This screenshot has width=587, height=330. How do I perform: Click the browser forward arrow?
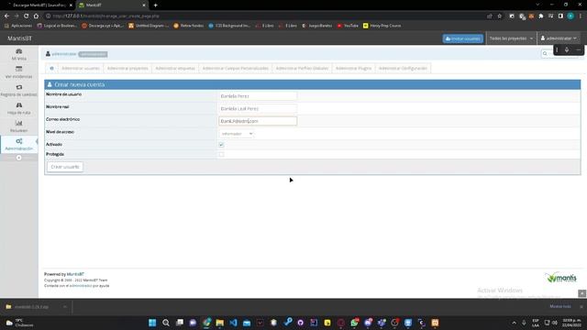(x=17, y=16)
